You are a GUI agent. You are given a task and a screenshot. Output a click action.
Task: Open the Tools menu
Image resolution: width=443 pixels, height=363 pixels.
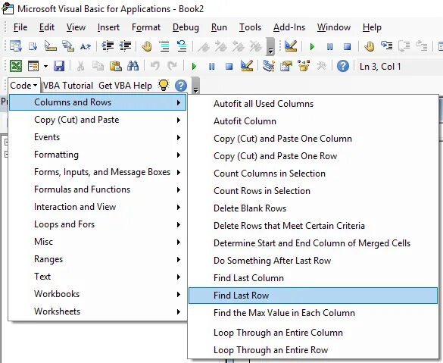(250, 27)
